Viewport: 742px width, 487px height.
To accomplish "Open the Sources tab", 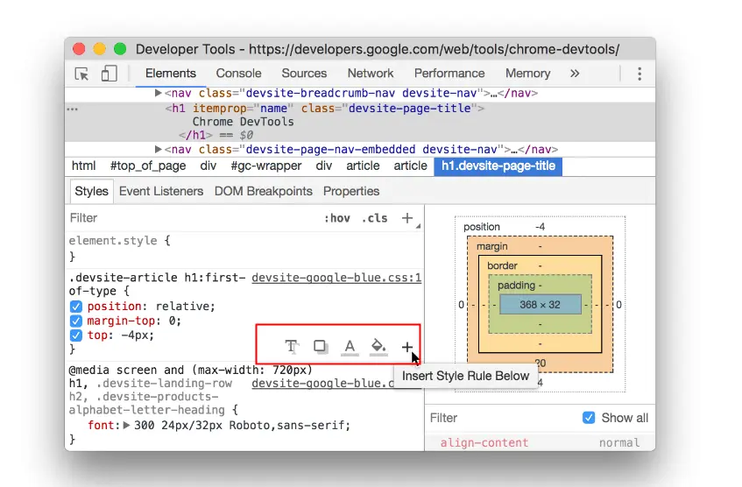I will pos(304,74).
